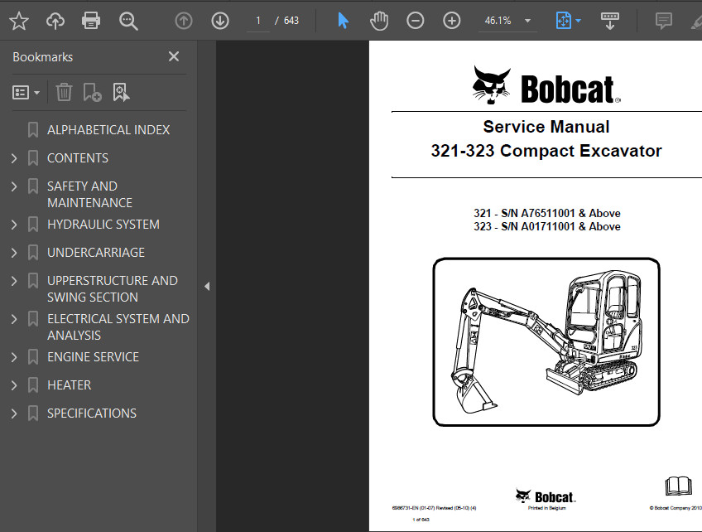Jump to HEATER bookmark label
This screenshot has width=702, height=532.
(x=69, y=385)
